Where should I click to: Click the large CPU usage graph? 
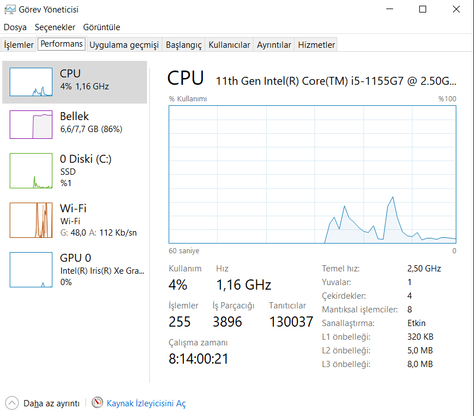point(312,174)
